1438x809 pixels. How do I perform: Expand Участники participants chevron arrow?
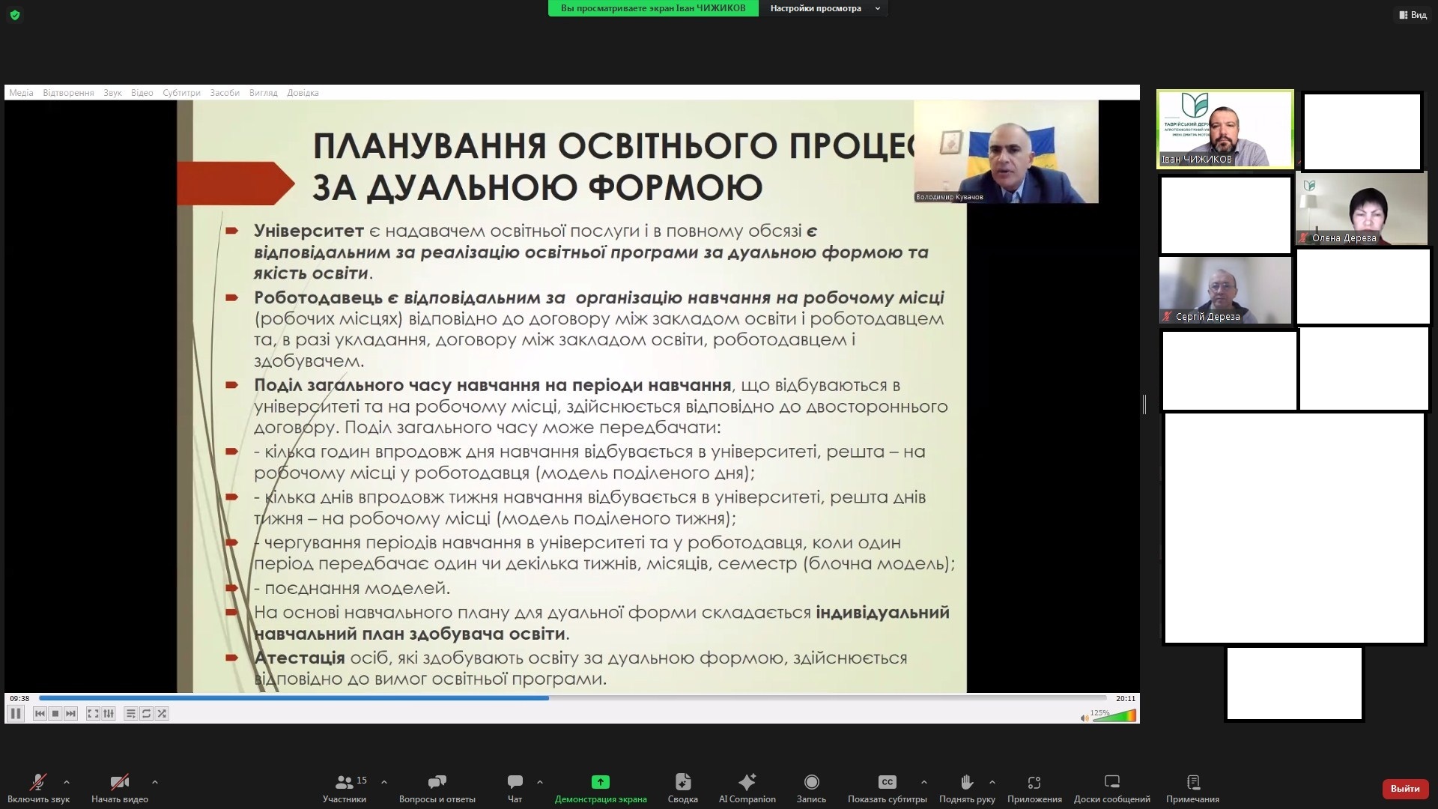pos(384,782)
